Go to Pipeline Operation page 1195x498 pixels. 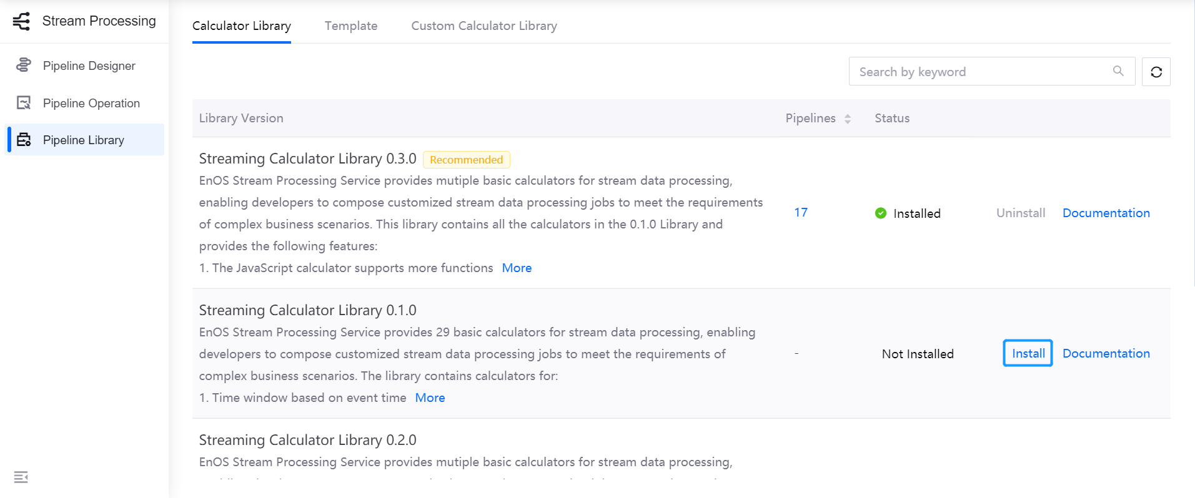pyautogui.click(x=84, y=103)
